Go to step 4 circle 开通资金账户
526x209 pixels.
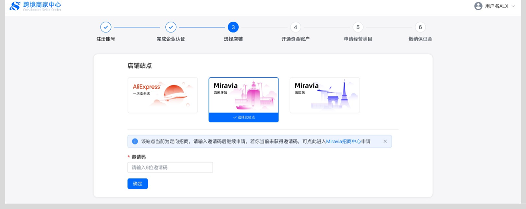[x=295, y=27]
